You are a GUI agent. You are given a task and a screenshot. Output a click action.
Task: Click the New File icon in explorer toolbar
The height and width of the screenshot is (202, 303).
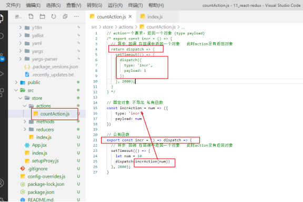(31, 16)
